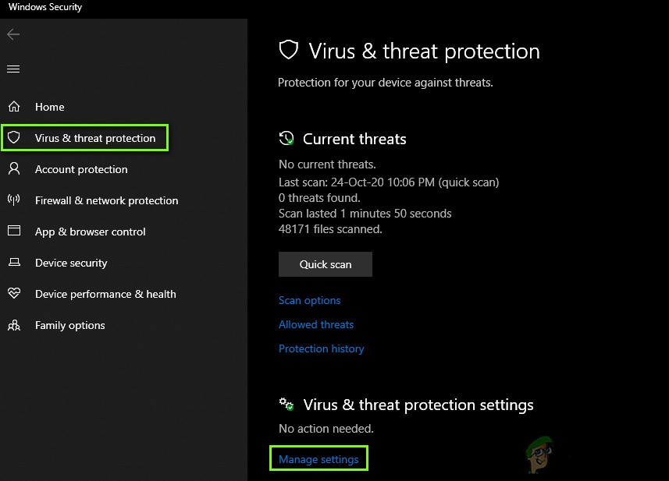Screen dimensions: 669x481
Task: Click the protection settings gear icon
Action: (286, 404)
